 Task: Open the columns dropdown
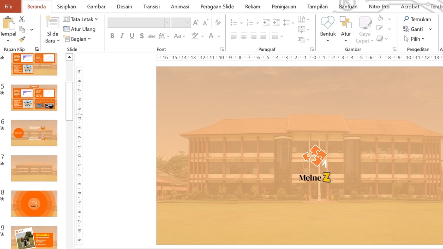pos(277,36)
